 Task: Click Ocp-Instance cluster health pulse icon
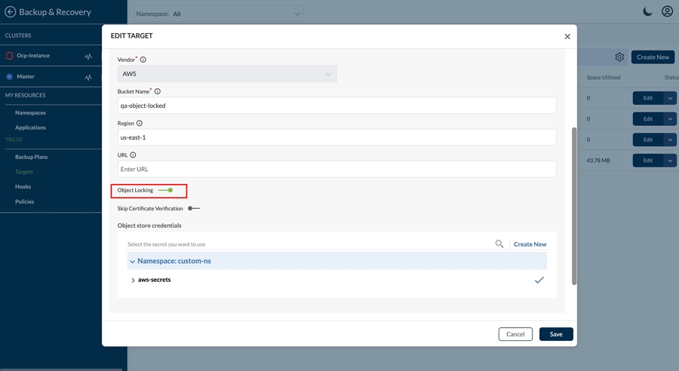[88, 57]
